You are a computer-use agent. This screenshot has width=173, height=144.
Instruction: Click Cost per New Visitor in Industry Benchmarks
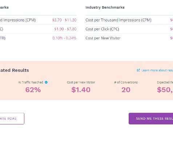(103, 38)
